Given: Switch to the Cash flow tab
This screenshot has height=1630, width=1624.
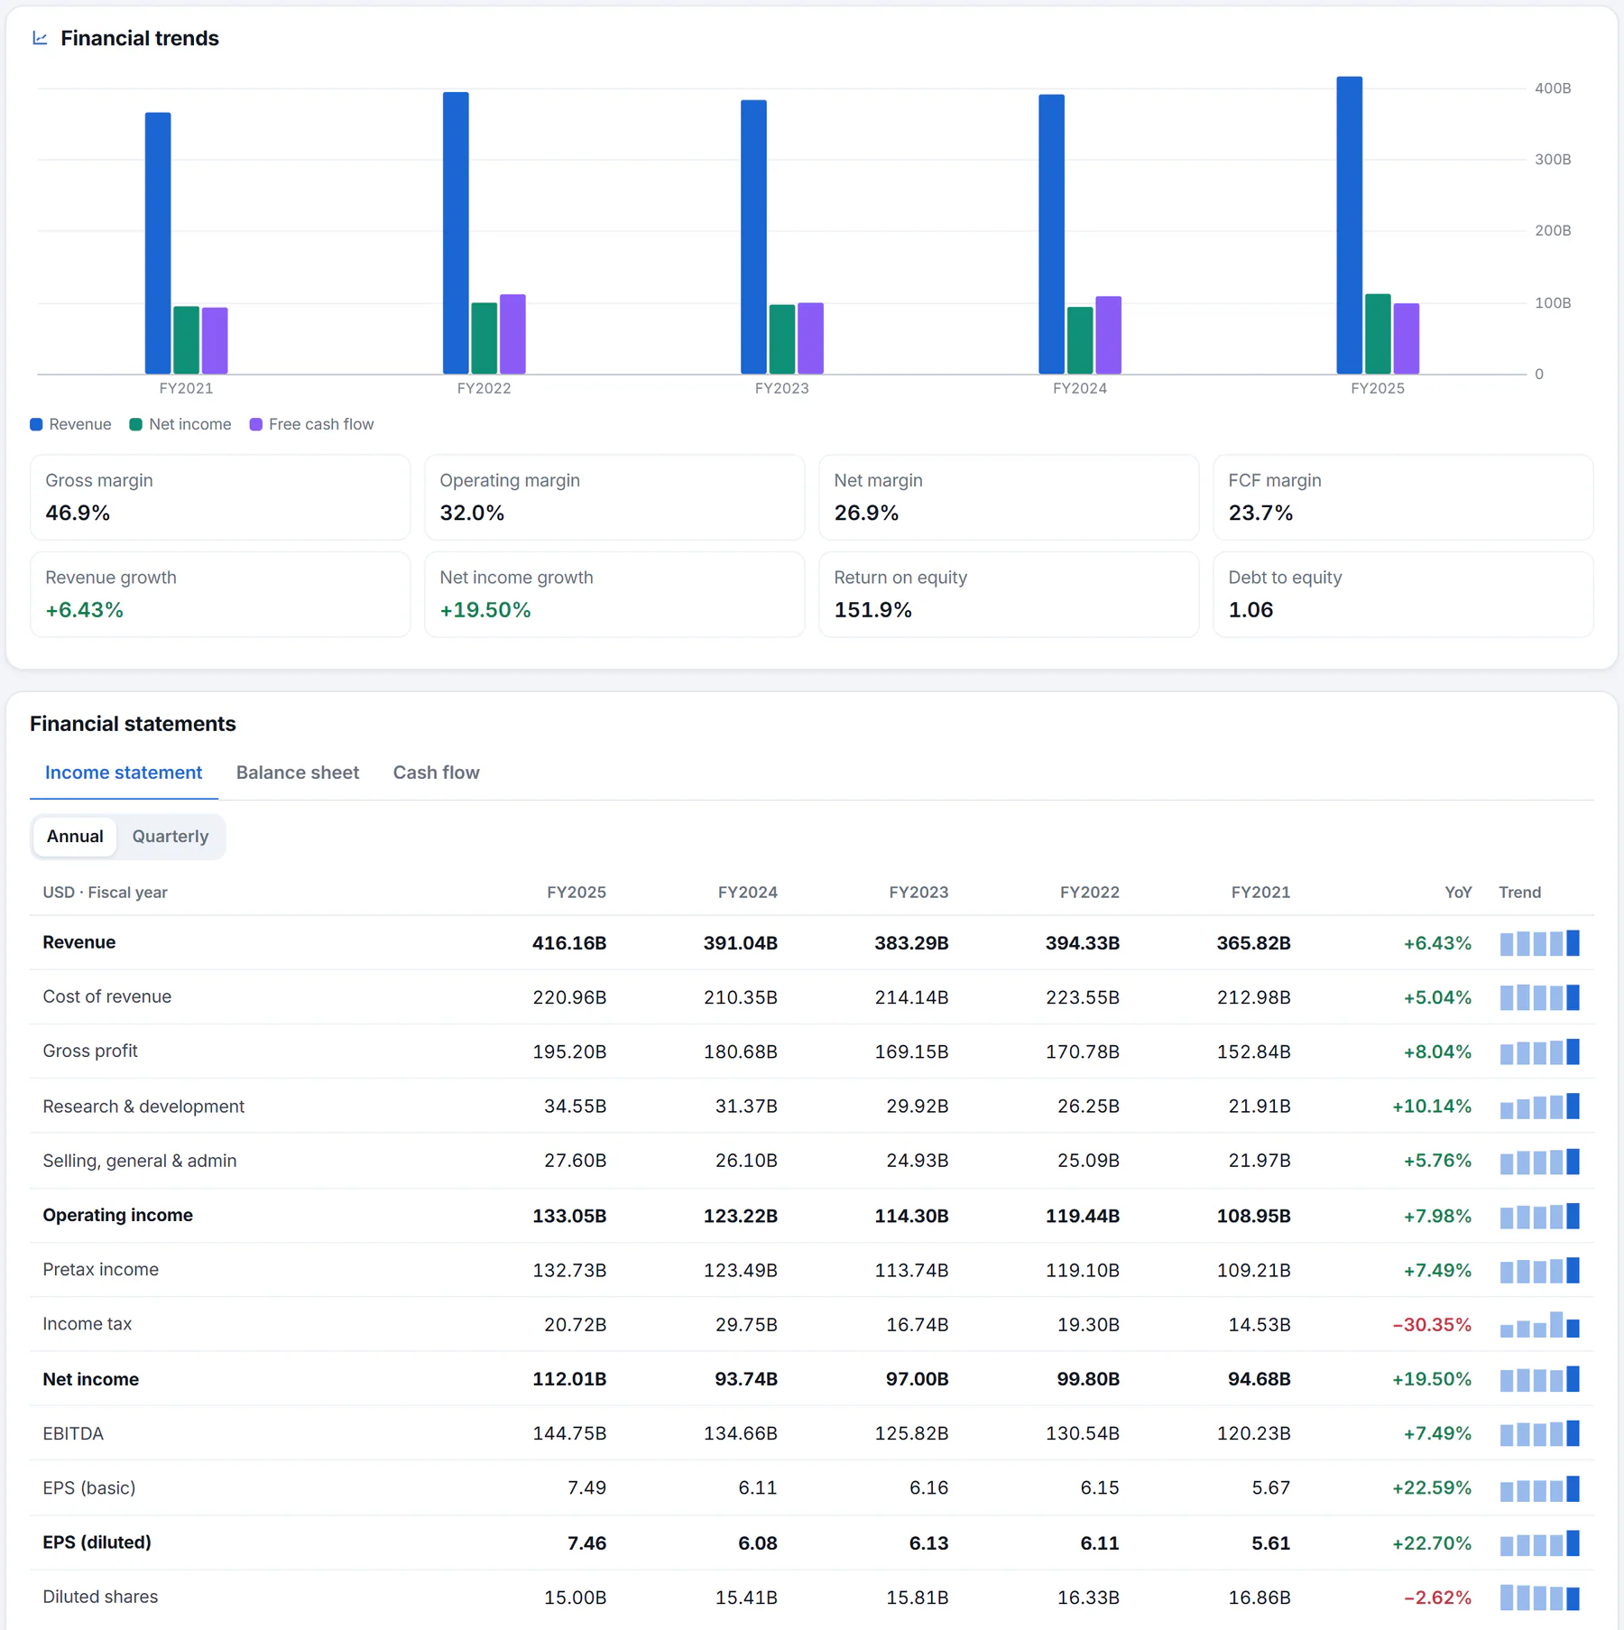Looking at the screenshot, I should point(436,773).
